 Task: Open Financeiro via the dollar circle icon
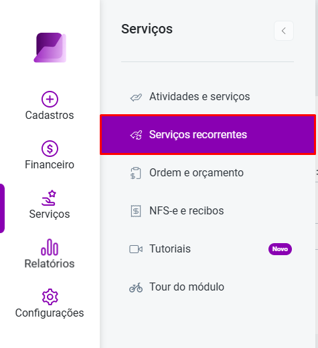coord(50,148)
